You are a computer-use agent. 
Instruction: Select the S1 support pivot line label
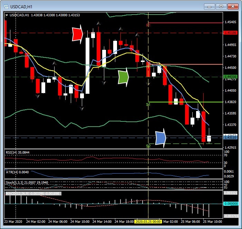[x=148, y=104]
